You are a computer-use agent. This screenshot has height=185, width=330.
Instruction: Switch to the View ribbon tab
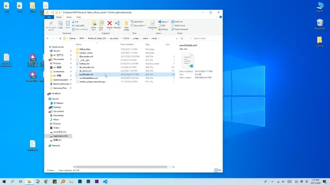(78, 17)
